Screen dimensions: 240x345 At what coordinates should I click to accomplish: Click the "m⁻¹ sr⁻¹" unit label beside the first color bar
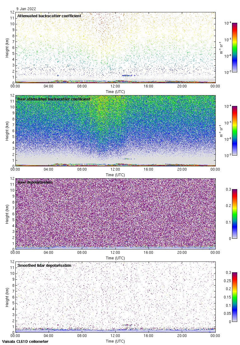pyautogui.click(x=221, y=48)
